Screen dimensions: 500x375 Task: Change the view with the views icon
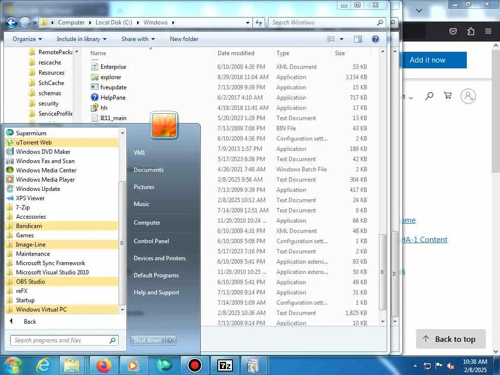(x=331, y=39)
